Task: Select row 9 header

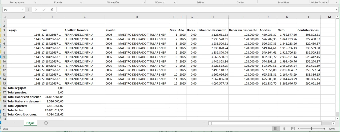Action: (5, 57)
